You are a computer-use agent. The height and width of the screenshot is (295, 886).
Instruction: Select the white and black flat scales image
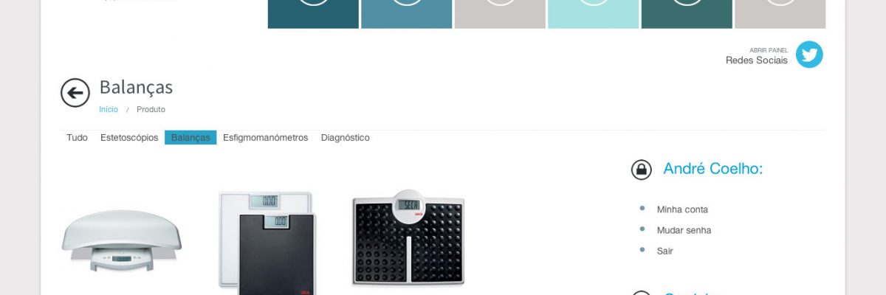coord(267,243)
